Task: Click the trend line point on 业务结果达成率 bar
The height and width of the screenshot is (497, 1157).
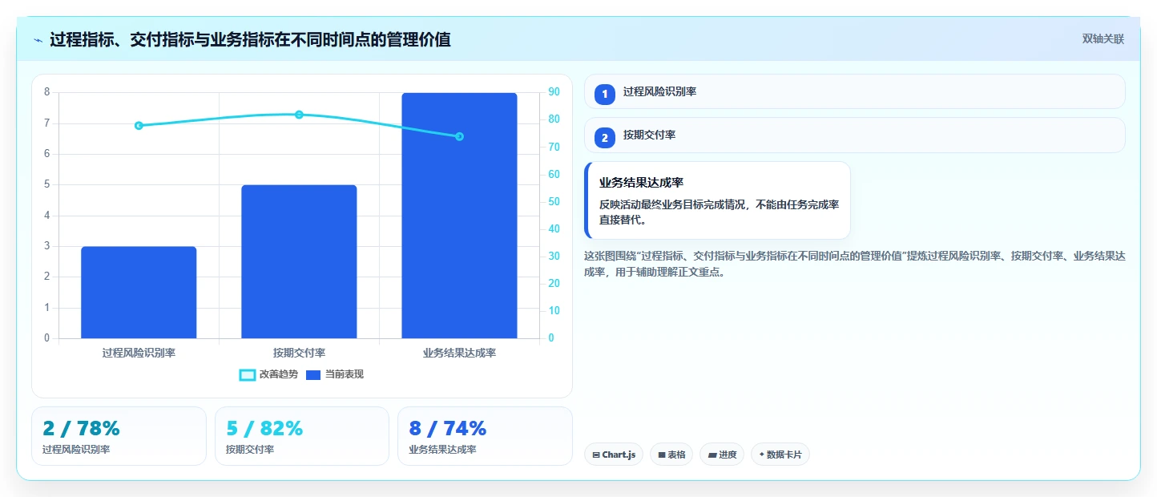Action: pyautogui.click(x=459, y=136)
